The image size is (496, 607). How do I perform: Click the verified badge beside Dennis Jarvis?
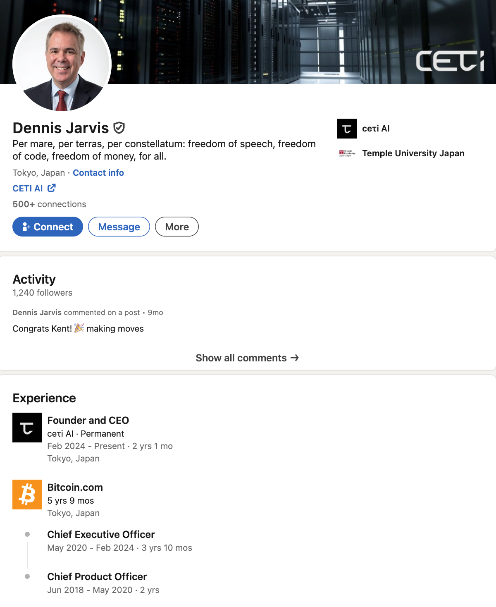(119, 128)
